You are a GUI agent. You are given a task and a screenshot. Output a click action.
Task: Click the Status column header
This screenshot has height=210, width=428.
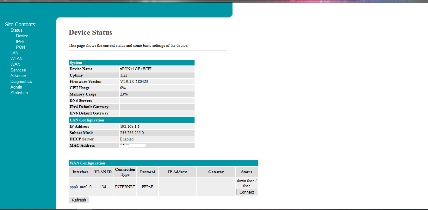(x=246, y=172)
